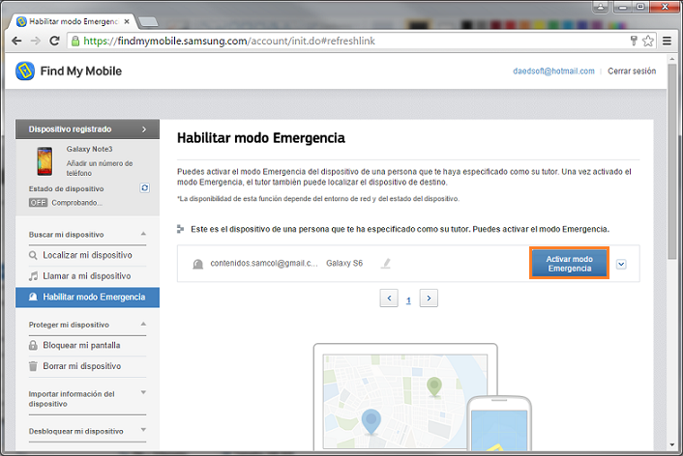
Task: Click the contenidos.samcol@gmail.c... email text
Action: point(264,263)
